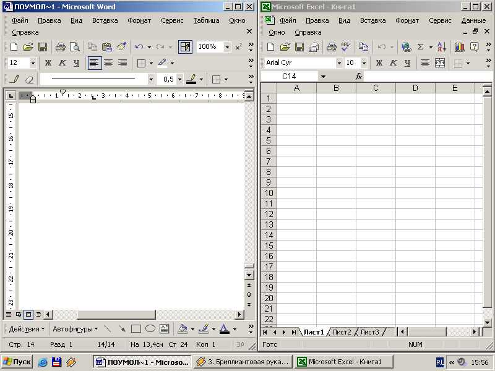Open the Word font size dropdown
495x371 pixels.
click(x=33, y=63)
